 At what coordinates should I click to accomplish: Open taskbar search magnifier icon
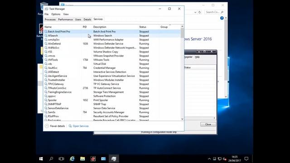[x=51, y=159]
